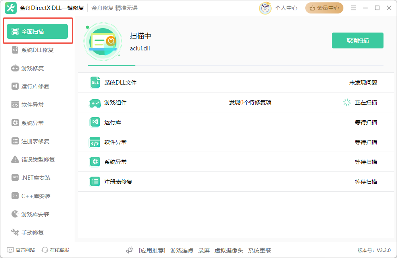The width and height of the screenshot is (397, 258).
Task: Open the .NET库安装 sidebar icon
Action: 15,177
